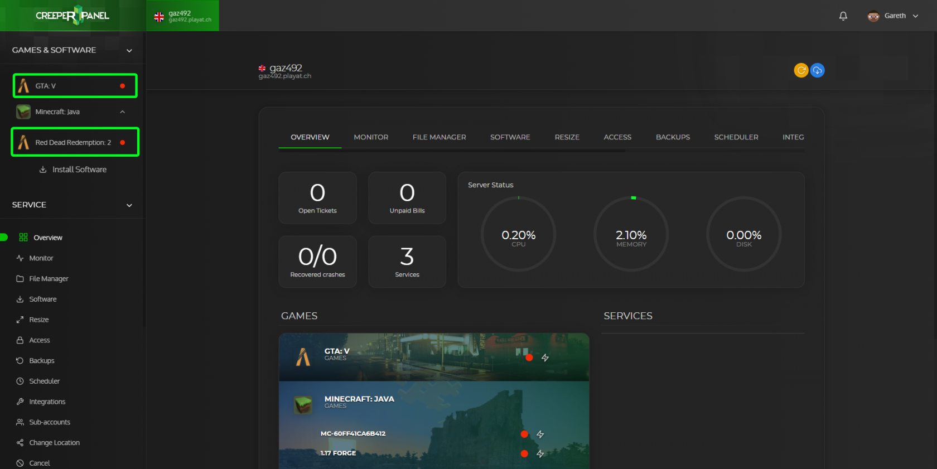Click the Resize arrows icon in sidebar
This screenshot has height=469, width=937.
20,320
